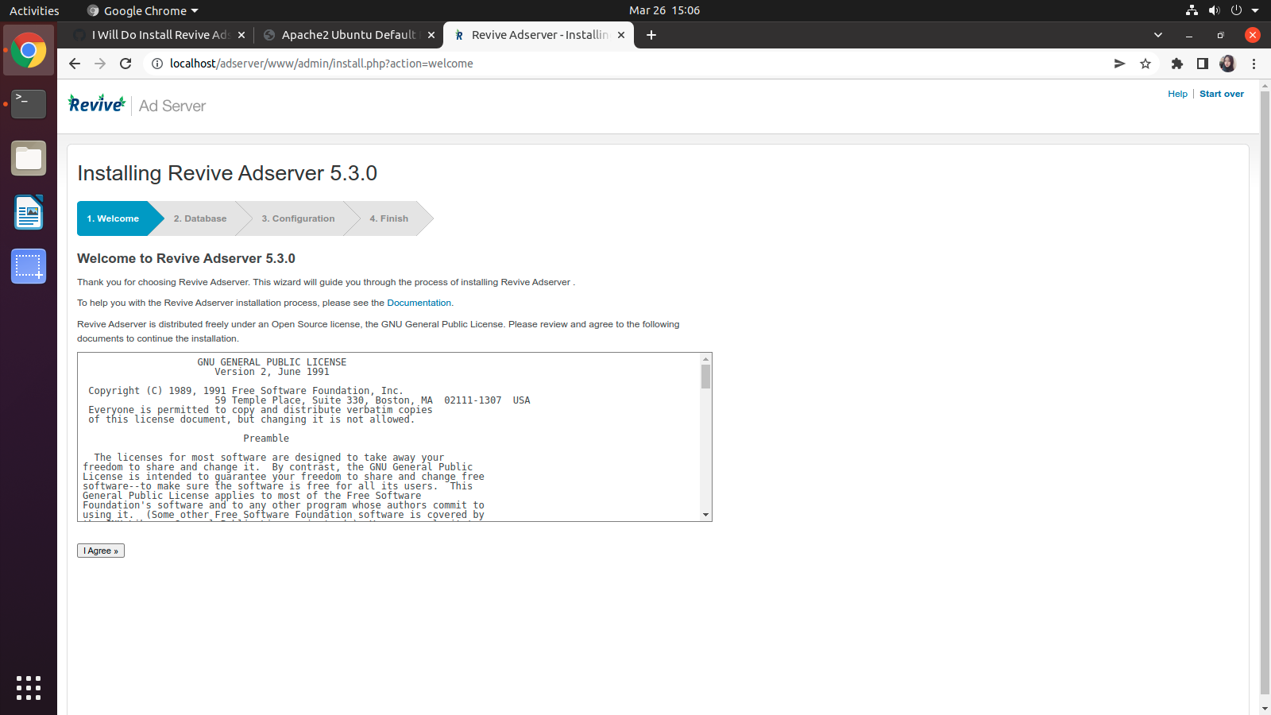Close the 'I Will Do Install Revive' tab
The height and width of the screenshot is (715, 1271).
pos(241,35)
